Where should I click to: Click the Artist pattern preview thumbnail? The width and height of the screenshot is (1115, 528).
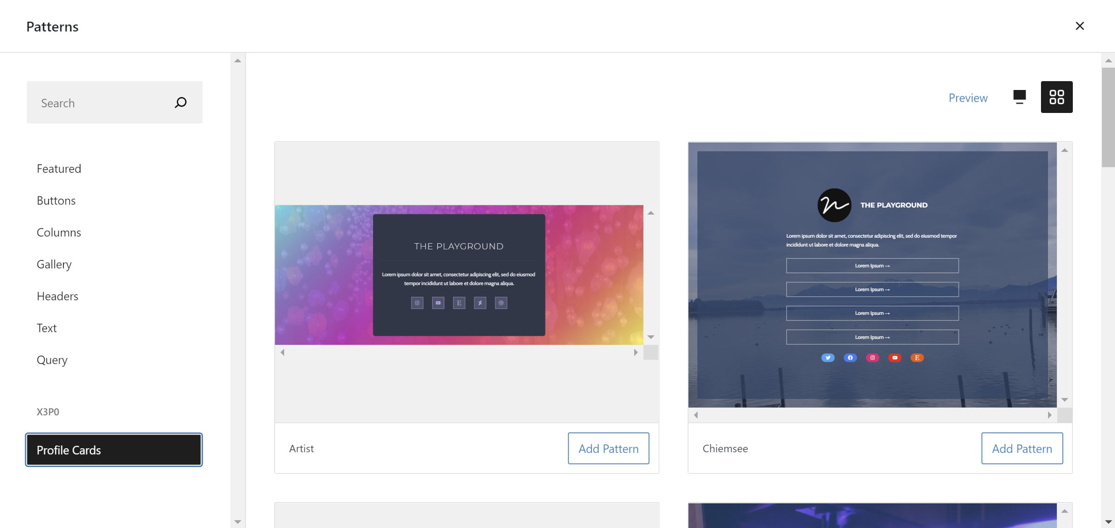pyautogui.click(x=459, y=274)
